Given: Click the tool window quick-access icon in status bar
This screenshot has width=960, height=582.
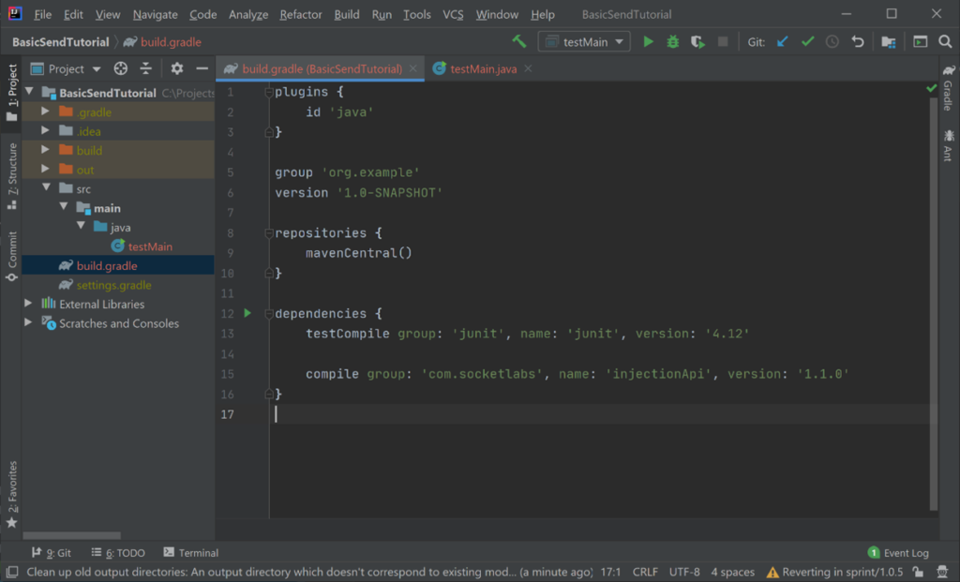Looking at the screenshot, I should (11, 573).
